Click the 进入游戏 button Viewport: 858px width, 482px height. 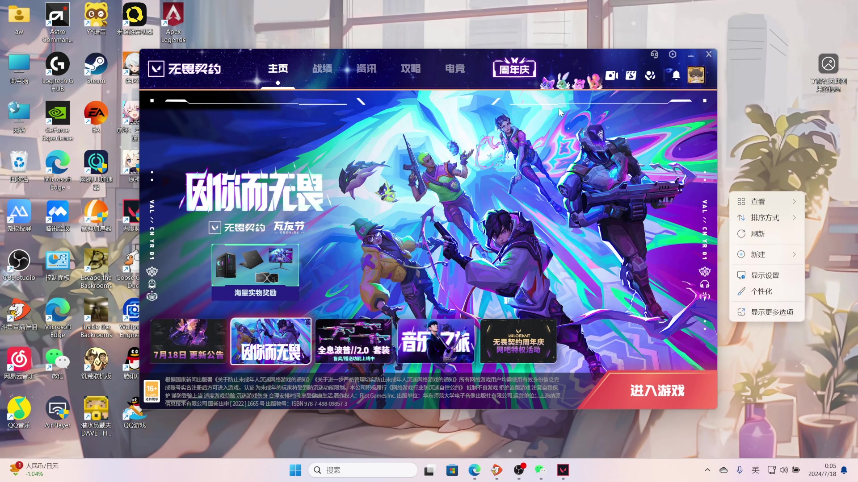(657, 391)
